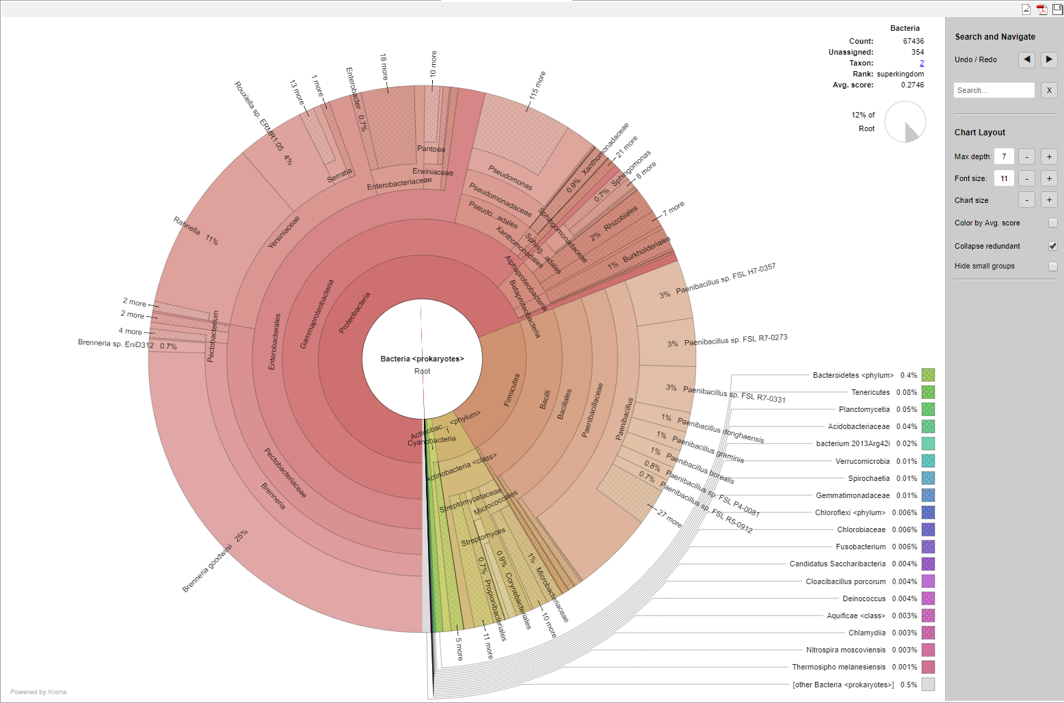Decrease Font size with minus button
1064x703 pixels.
(1026, 179)
